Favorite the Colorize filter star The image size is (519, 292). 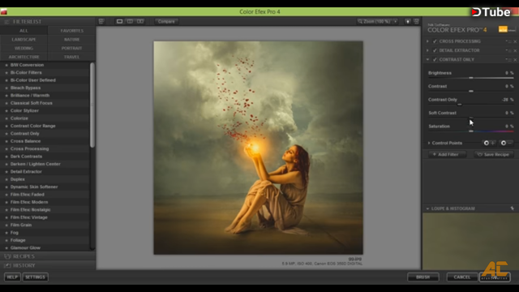point(6,118)
